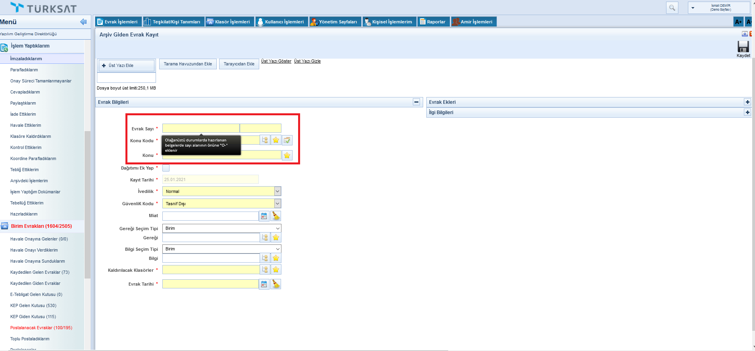Click the Kaydet floppy disk save icon

(x=743, y=47)
